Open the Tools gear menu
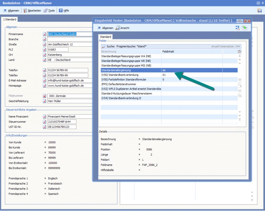 (x=49, y=11)
